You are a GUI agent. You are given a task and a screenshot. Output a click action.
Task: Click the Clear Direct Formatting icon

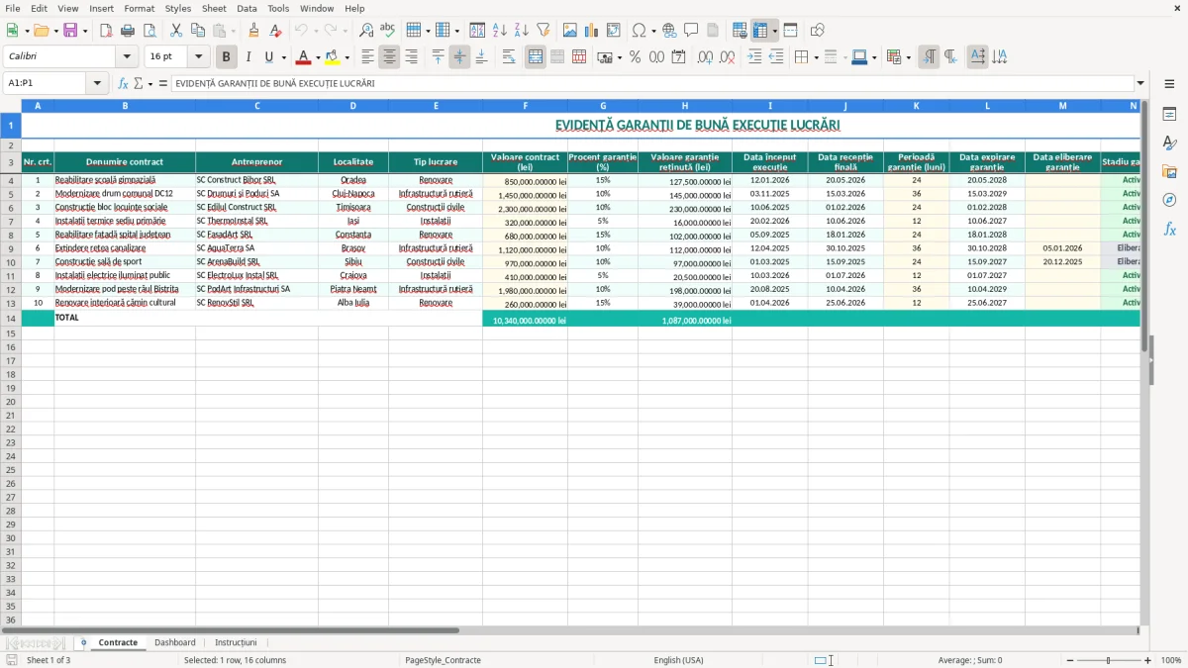pos(276,31)
